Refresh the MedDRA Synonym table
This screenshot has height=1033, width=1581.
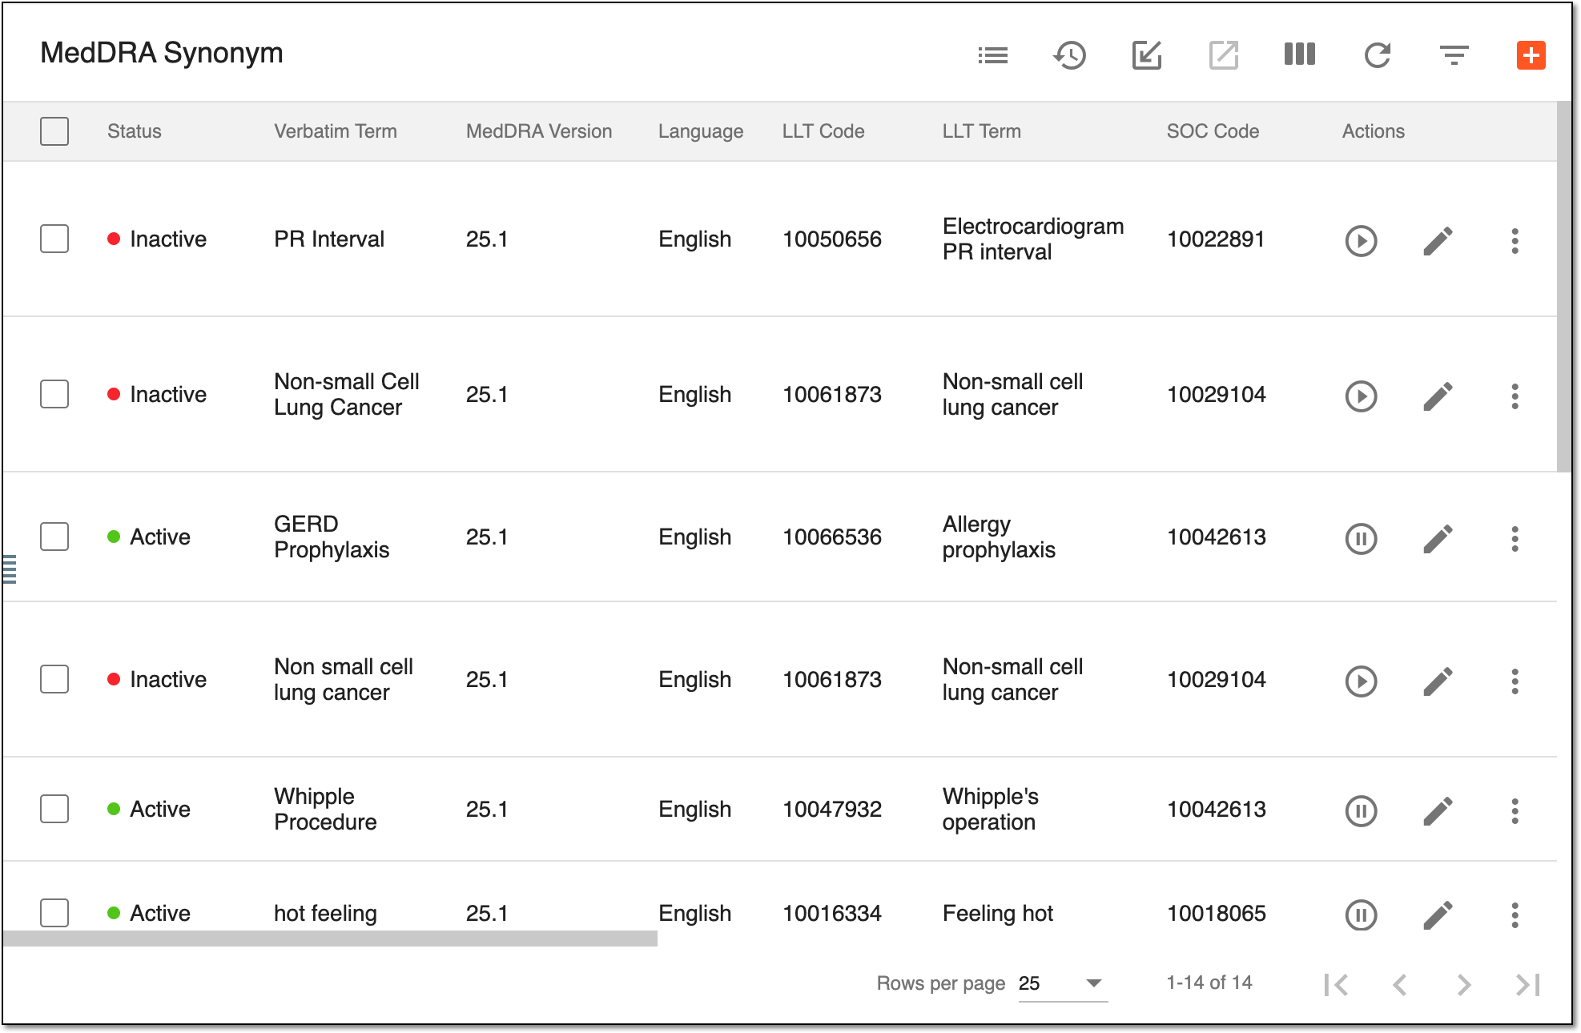pyautogui.click(x=1377, y=55)
